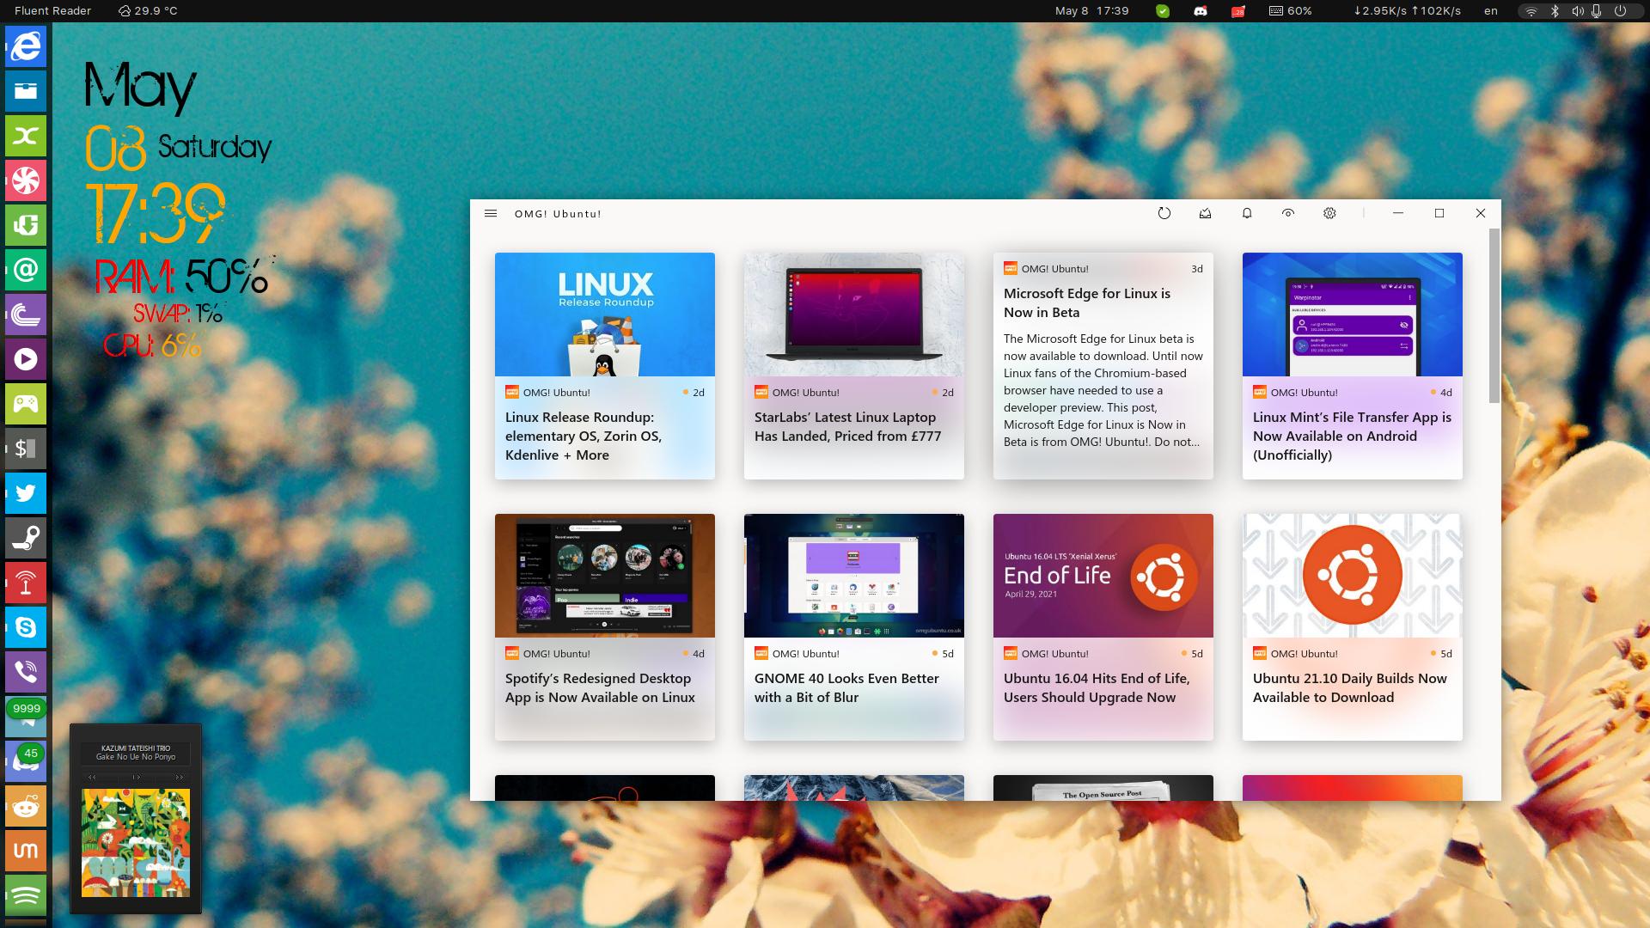This screenshot has width=1650, height=928.
Task: Open Reddit from the dock
Action: [x=26, y=806]
